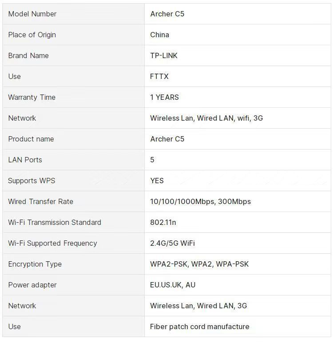Click the Supports WPS label
The width and height of the screenshot is (333, 342).
coord(32,181)
